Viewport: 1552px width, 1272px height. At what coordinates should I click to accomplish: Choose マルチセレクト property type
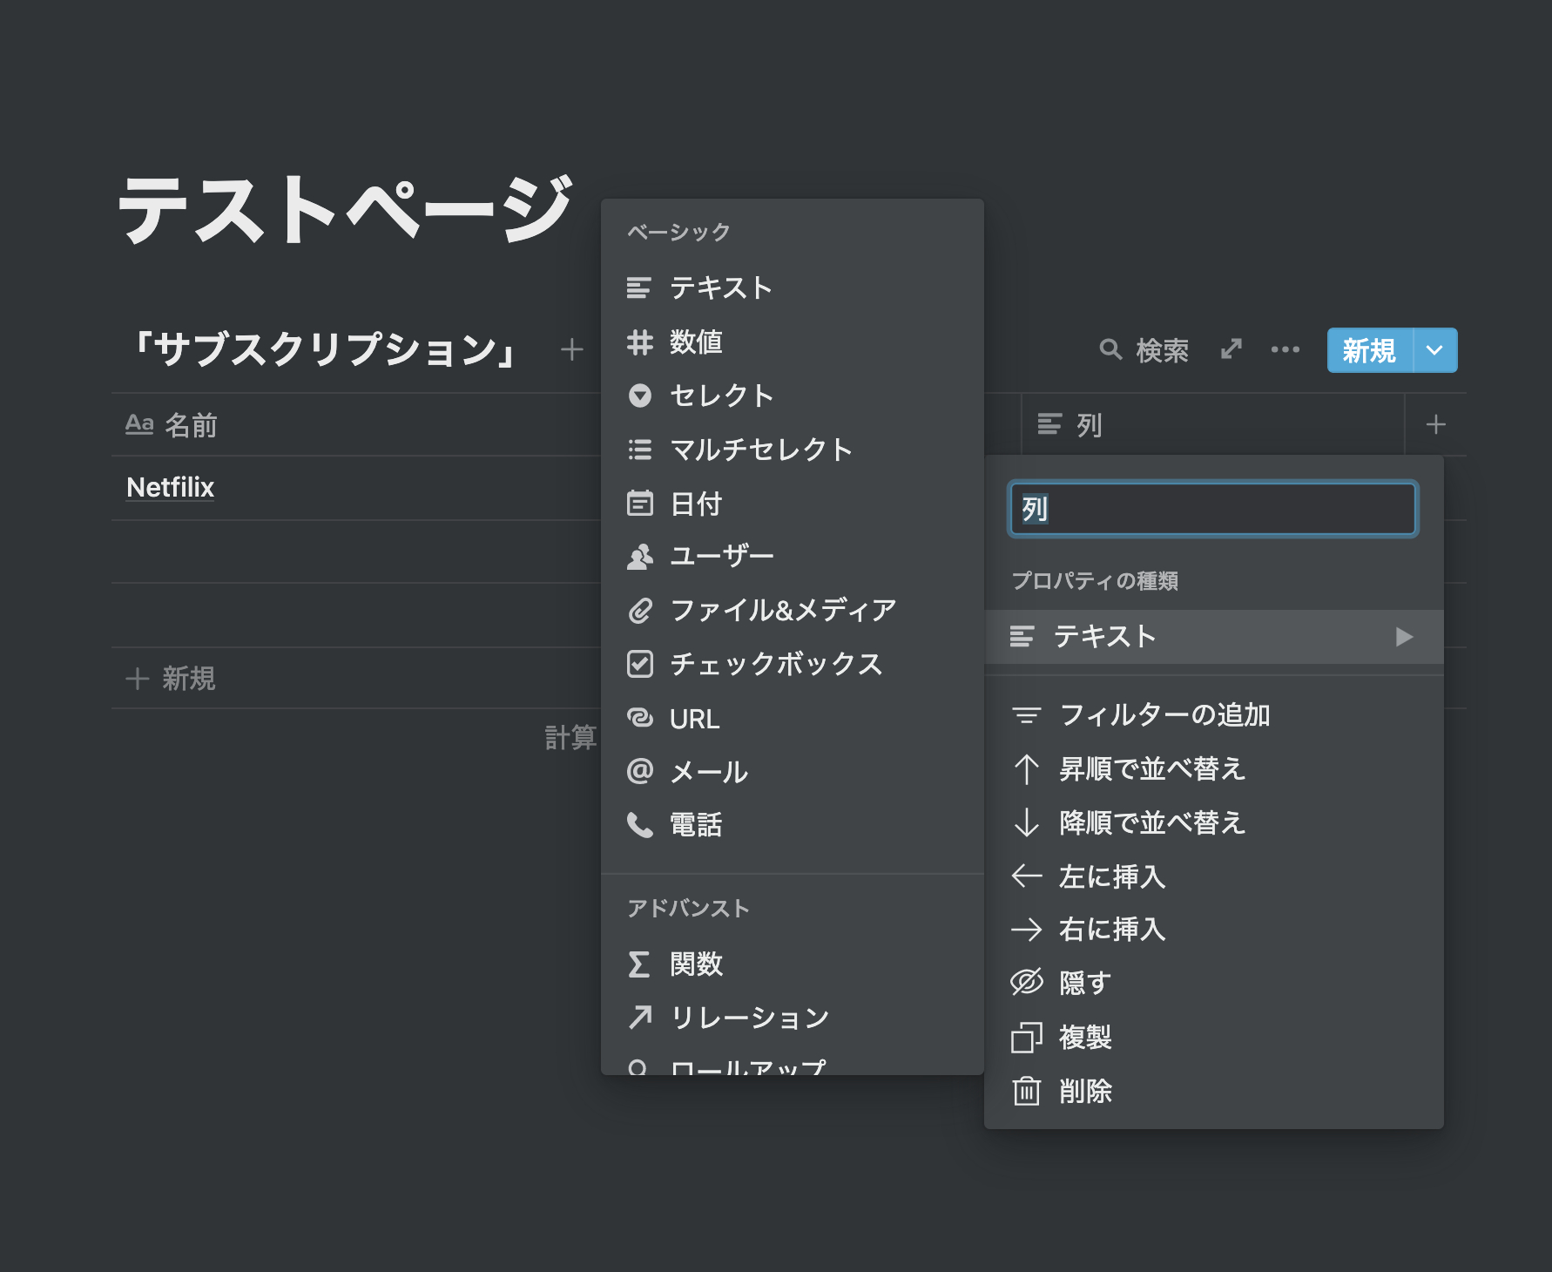click(x=760, y=450)
